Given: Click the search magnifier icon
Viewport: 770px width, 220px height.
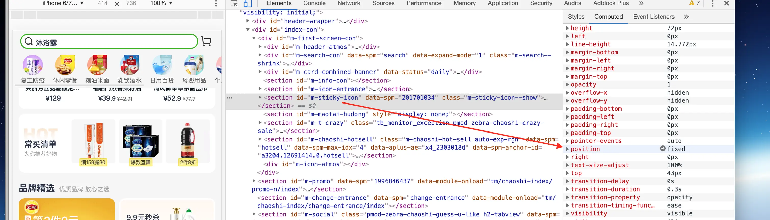Looking at the screenshot, I should 29,41.
